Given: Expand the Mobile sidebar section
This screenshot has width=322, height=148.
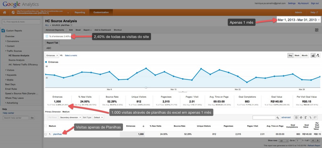Looking at the screenshot, I should [10, 80].
